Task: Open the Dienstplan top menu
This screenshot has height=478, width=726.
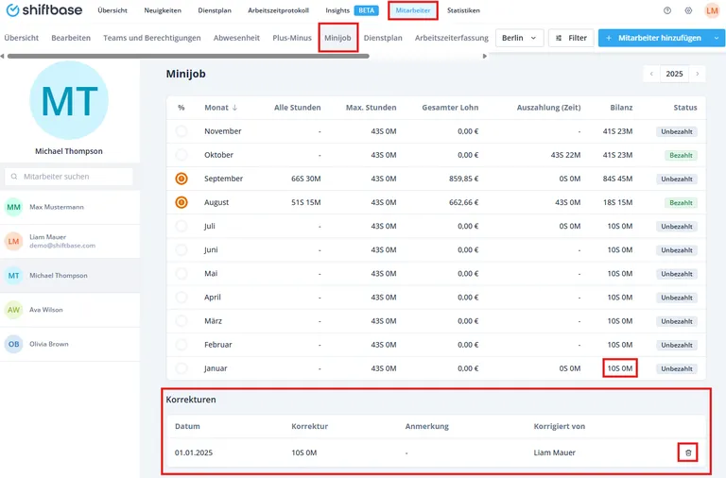Action: [215, 10]
